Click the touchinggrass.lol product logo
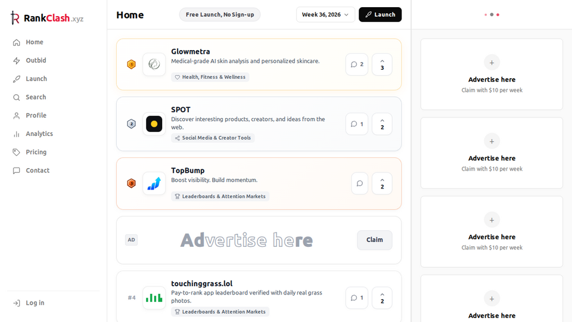The image size is (572, 322). coord(154,298)
